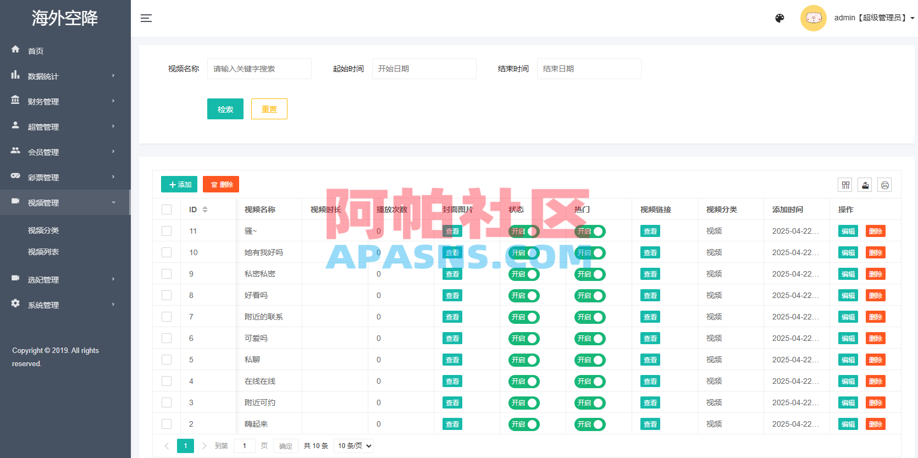Expand the 数据统计 menu arrow
Viewport: 918px width, 458px height.
(113, 76)
